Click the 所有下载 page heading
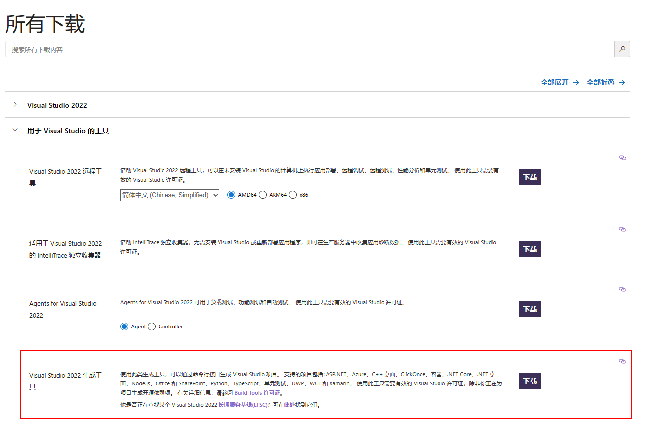 pyautogui.click(x=45, y=24)
